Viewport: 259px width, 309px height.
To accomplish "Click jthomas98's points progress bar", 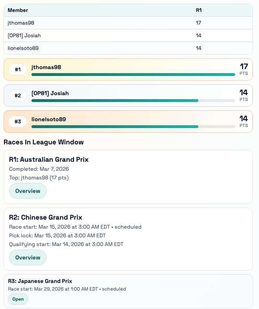I will (133, 75).
